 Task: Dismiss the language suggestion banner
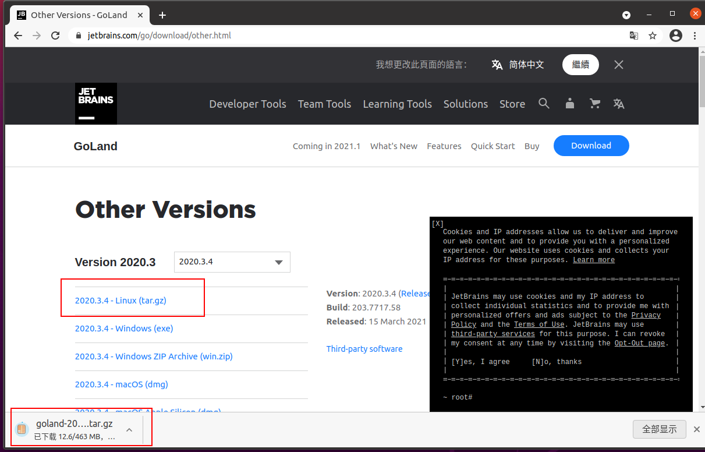[x=619, y=65]
